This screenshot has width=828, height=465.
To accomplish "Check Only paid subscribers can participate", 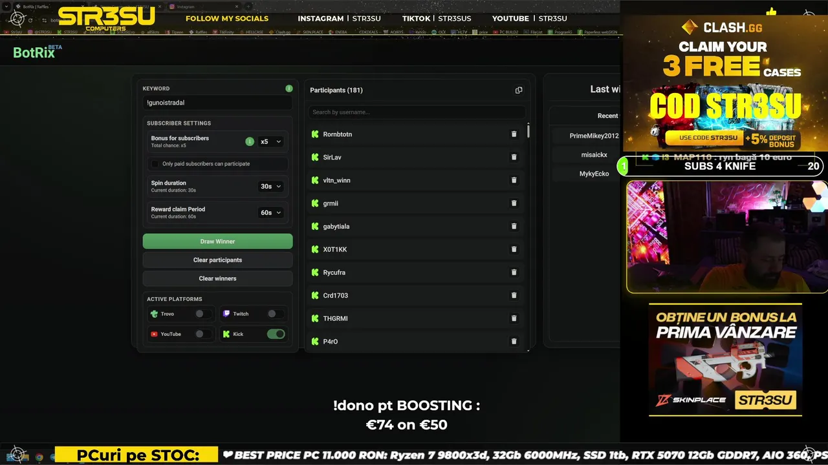I will pyautogui.click(x=155, y=164).
